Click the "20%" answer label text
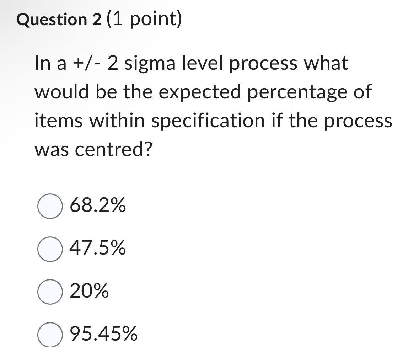419x347 pixels. [x=89, y=291]
